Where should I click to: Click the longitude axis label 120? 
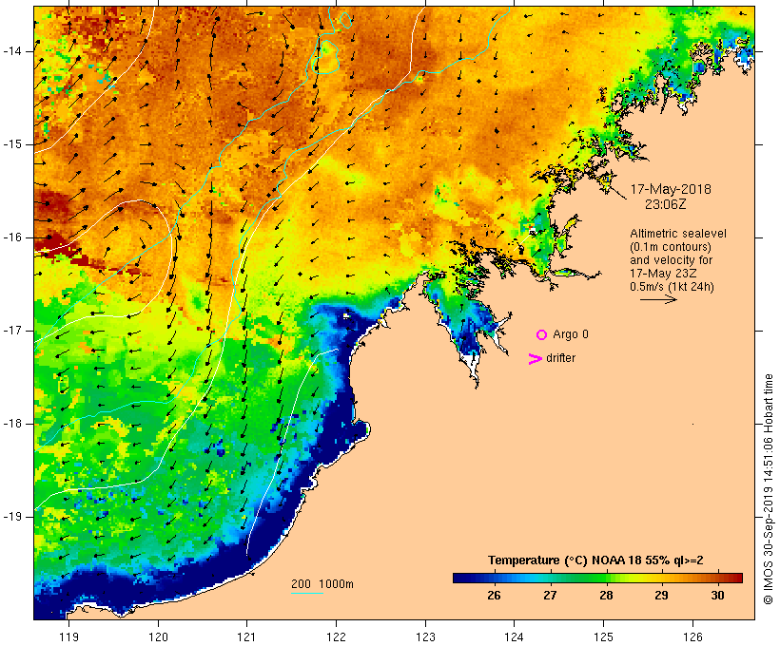point(158,636)
